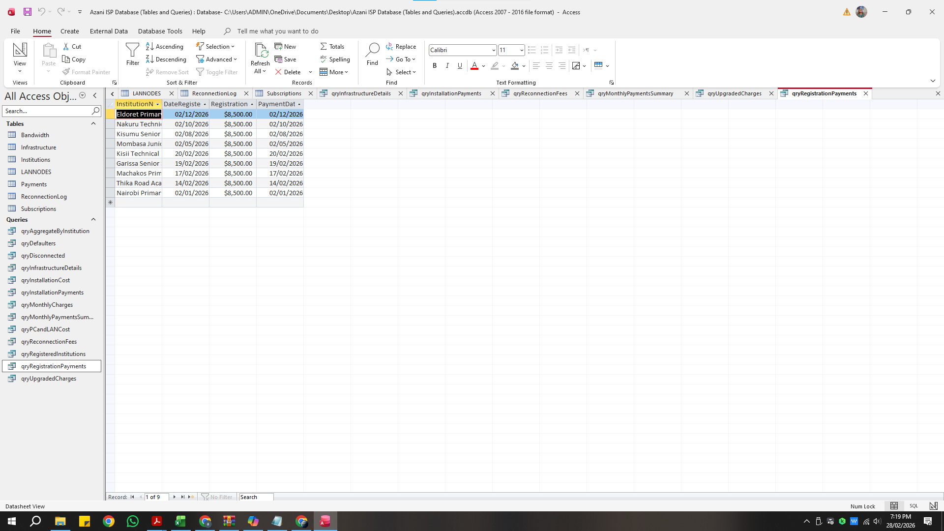Apply text highlight color
The height and width of the screenshot is (531, 944).
coord(495,65)
